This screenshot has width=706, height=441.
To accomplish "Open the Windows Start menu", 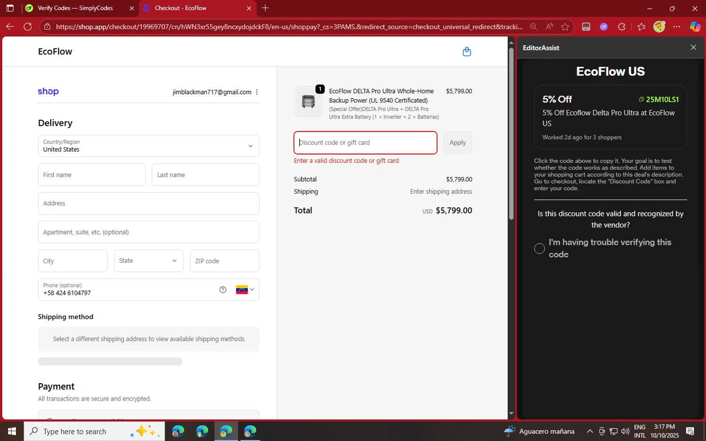I will coord(12,431).
